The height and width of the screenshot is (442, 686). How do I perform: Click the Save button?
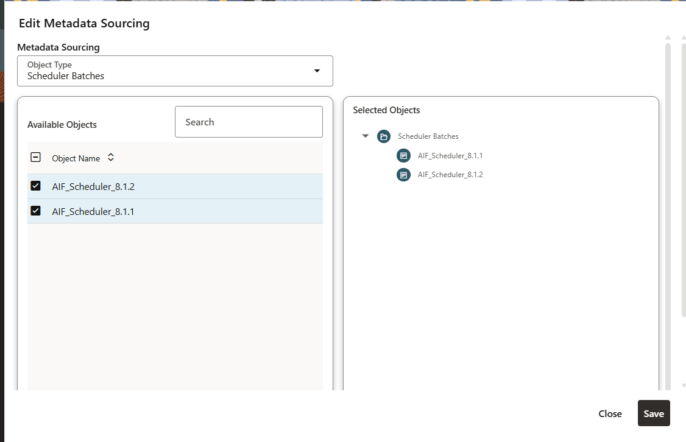tap(654, 413)
